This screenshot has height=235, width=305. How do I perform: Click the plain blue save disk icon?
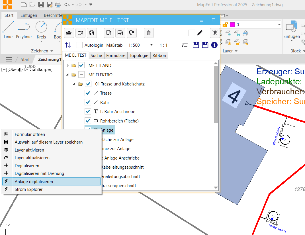(205, 45)
